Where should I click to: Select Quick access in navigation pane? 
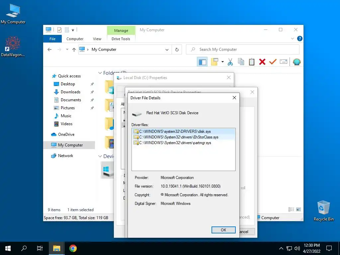(x=69, y=76)
